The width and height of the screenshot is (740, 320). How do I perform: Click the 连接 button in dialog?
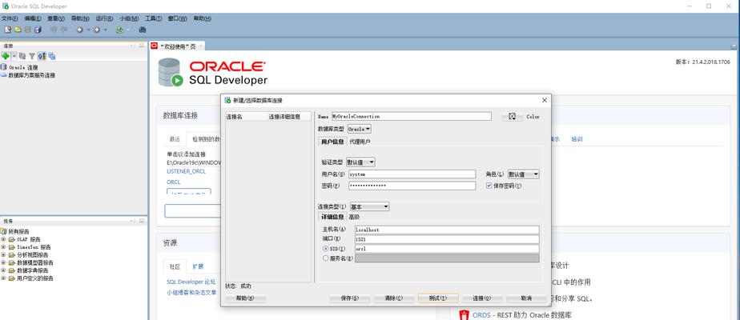point(482,298)
